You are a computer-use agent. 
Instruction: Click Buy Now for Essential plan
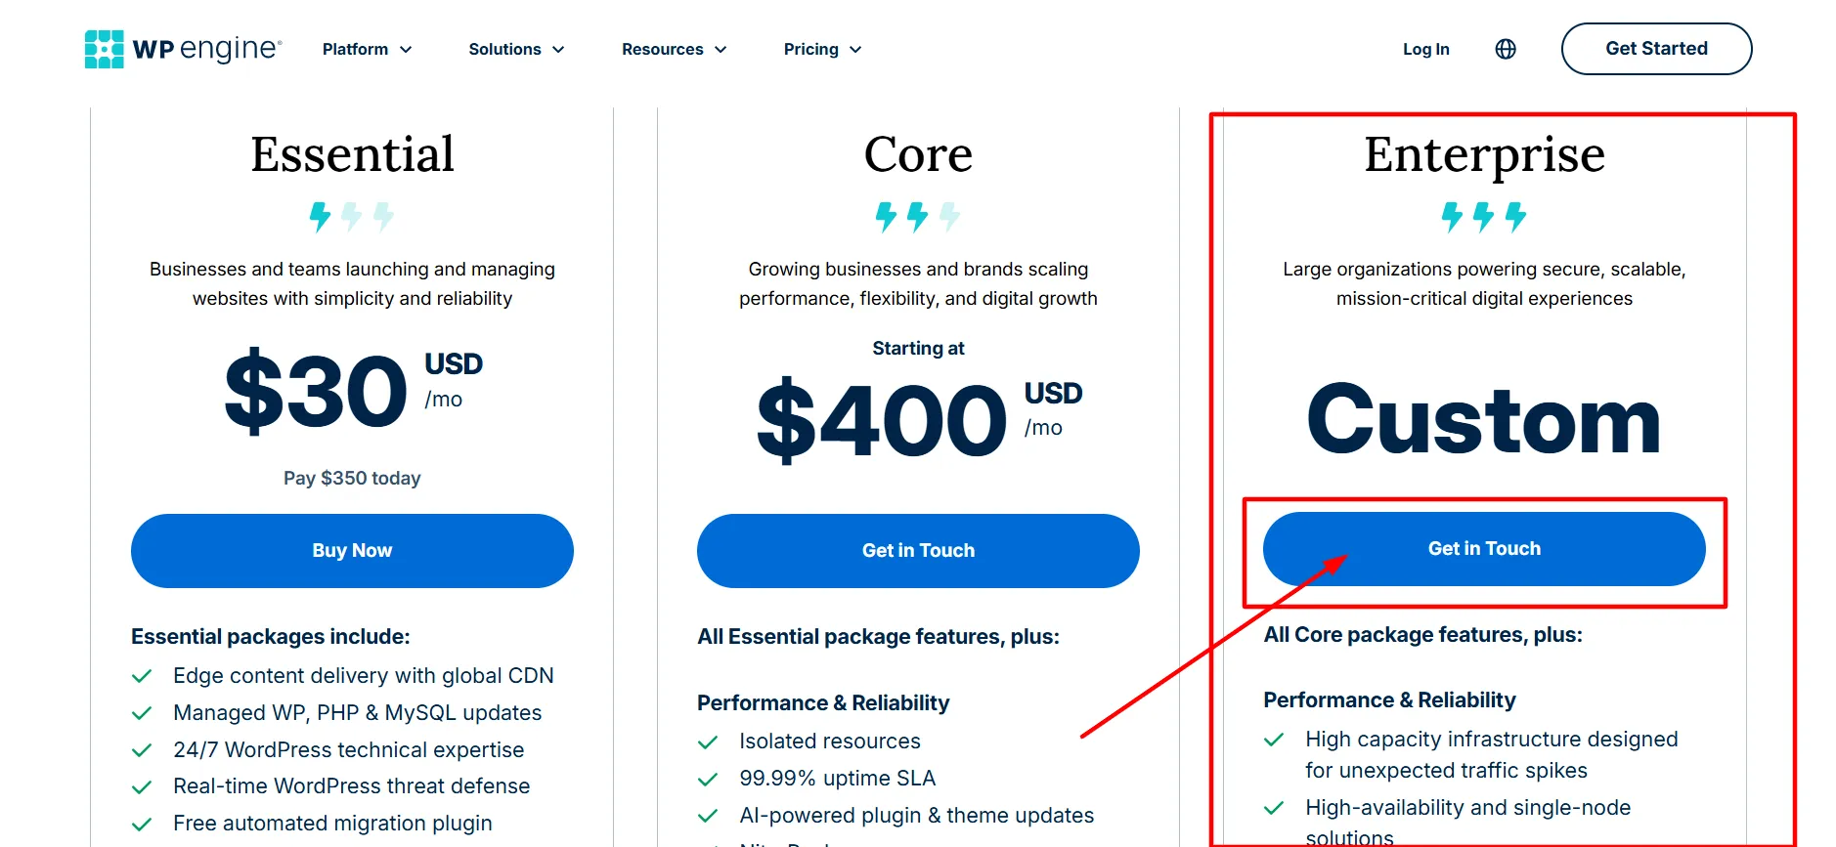tap(352, 551)
